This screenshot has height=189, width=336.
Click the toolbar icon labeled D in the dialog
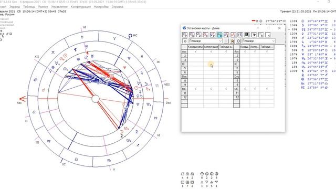(x=198, y=35)
